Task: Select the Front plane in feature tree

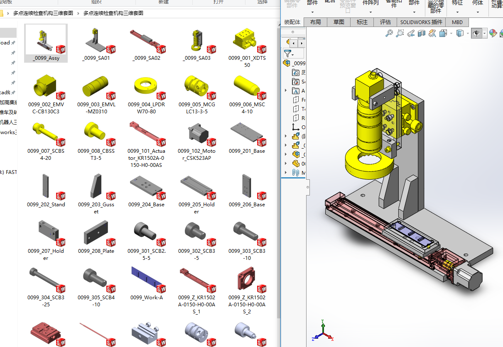Action: pos(299,100)
